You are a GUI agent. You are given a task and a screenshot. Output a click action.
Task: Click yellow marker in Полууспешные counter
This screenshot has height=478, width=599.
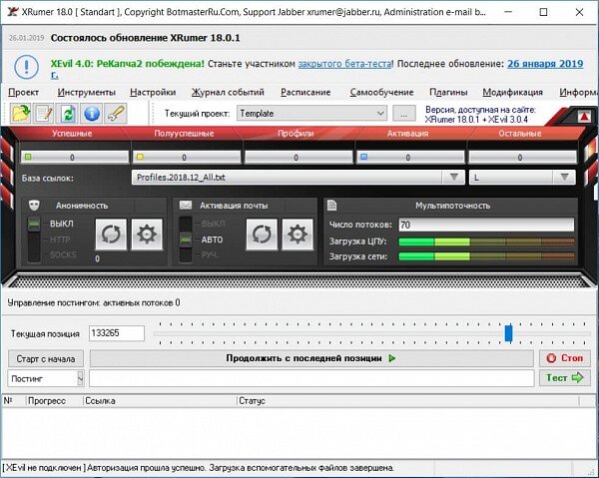point(140,157)
